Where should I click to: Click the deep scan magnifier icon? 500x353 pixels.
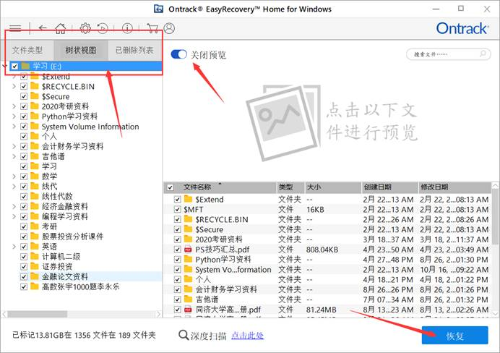[x=184, y=335]
